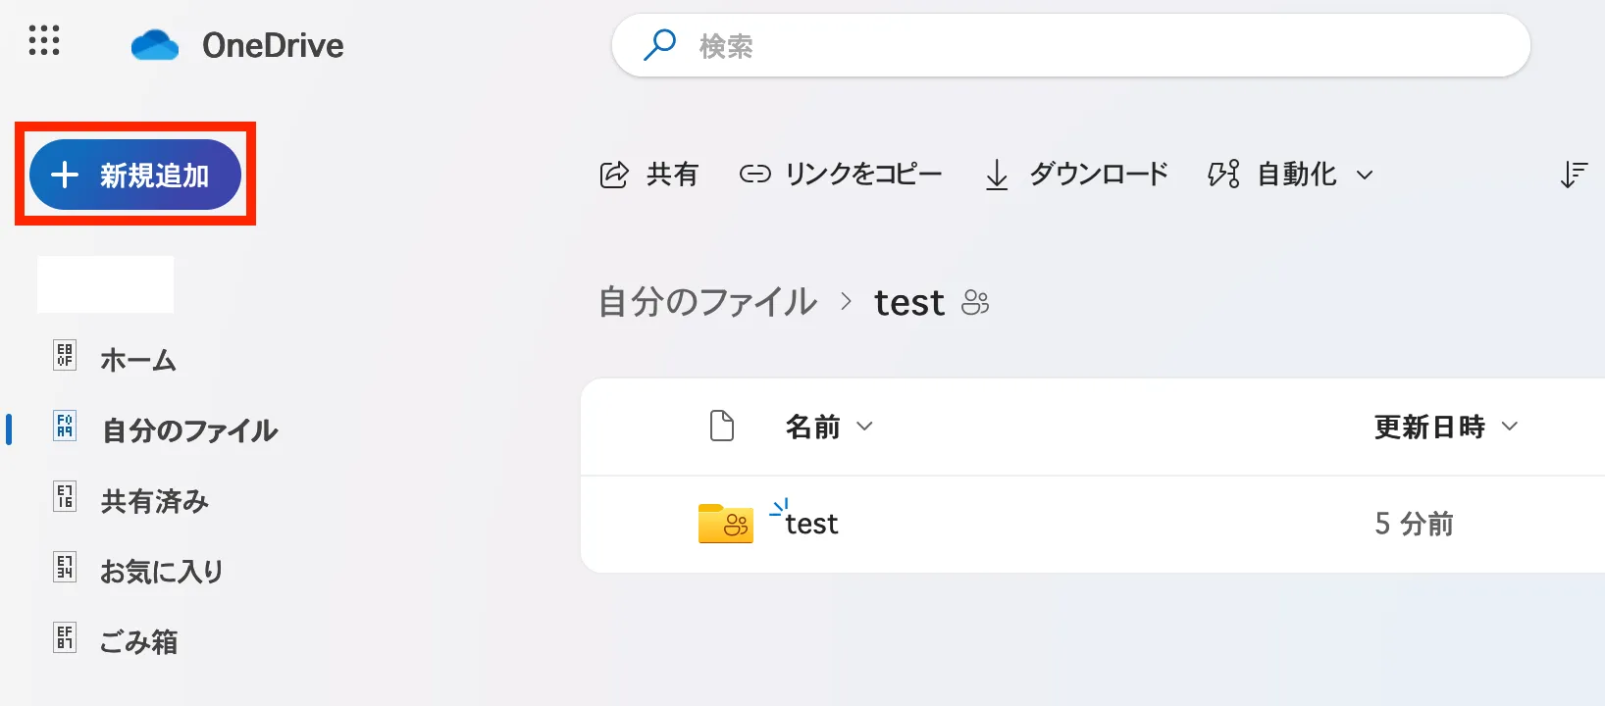Click the test folder icon
This screenshot has width=1605, height=706.
pos(725,524)
